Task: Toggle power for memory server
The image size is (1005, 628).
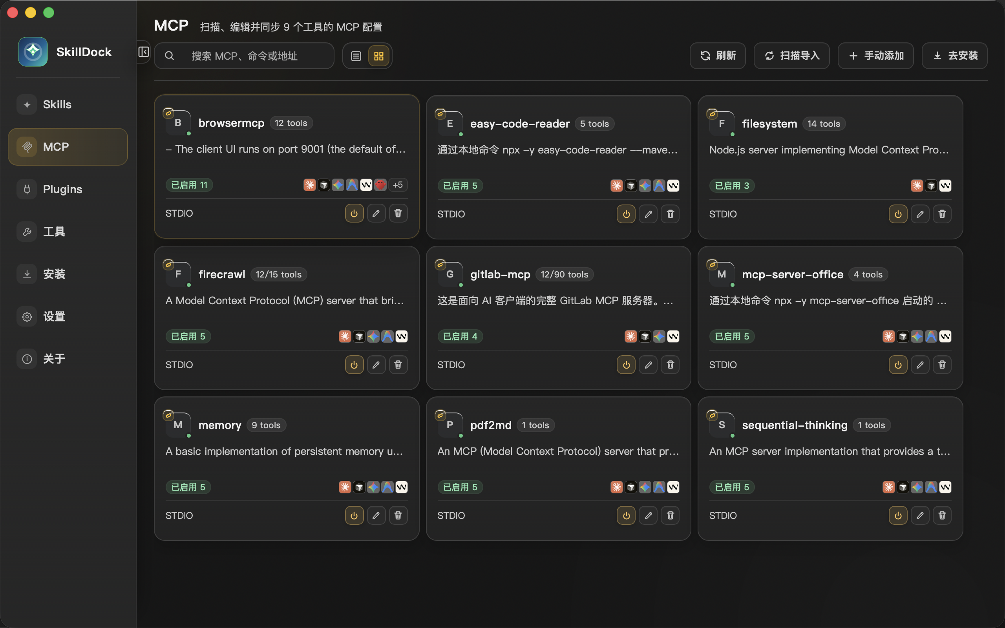Action: (354, 515)
